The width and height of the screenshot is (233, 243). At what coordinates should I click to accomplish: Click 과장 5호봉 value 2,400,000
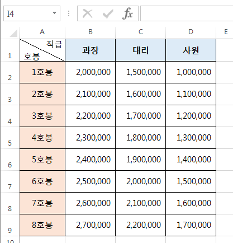[91, 160]
